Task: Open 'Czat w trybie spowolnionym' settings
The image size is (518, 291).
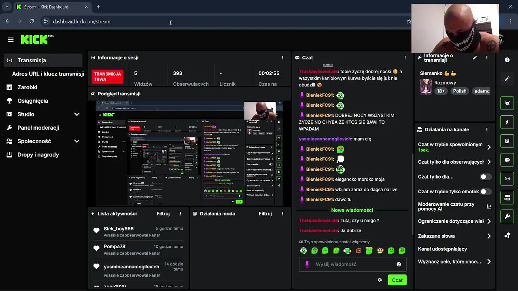Action: click(454, 147)
